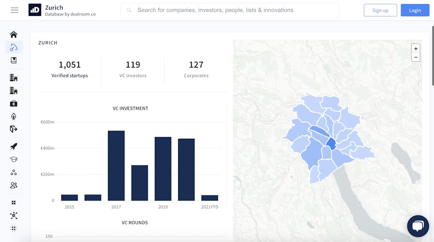The height and width of the screenshot is (242, 434).
Task: Focus the companies search field
Action: click(x=230, y=10)
